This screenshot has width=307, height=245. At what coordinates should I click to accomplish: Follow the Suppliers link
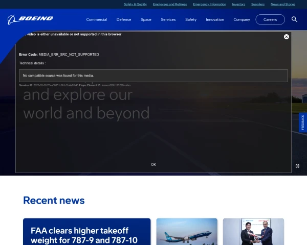click(x=258, y=4)
